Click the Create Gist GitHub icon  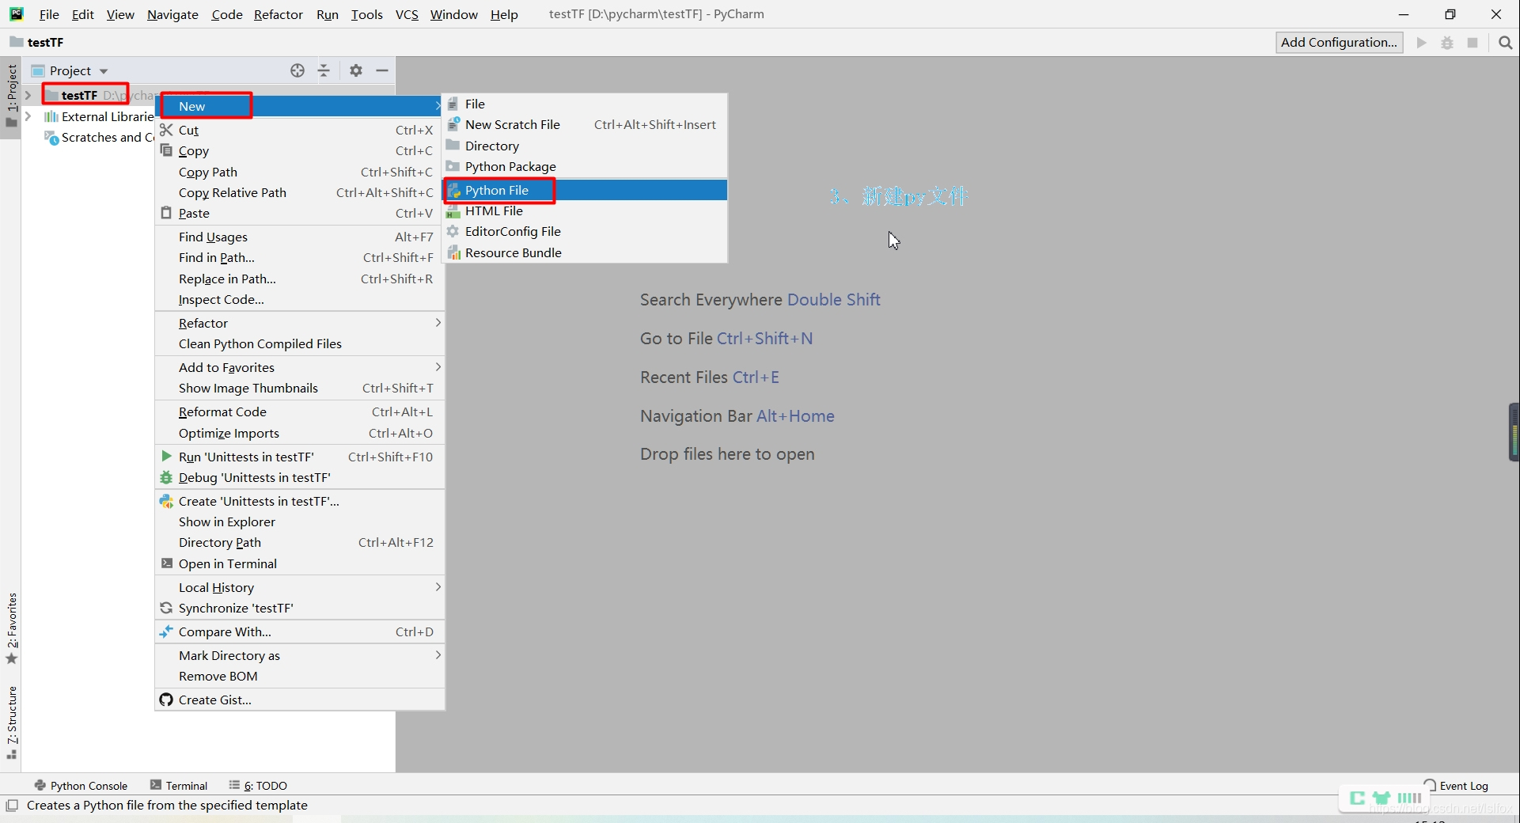point(166,700)
